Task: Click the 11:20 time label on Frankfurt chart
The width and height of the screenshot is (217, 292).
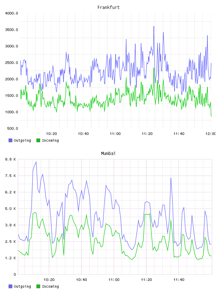Action: [x=147, y=134]
